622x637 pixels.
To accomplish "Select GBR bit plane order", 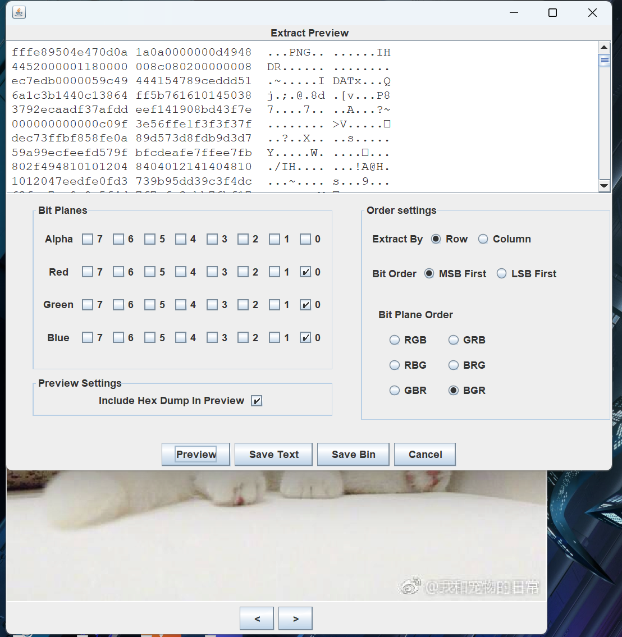I will point(395,391).
